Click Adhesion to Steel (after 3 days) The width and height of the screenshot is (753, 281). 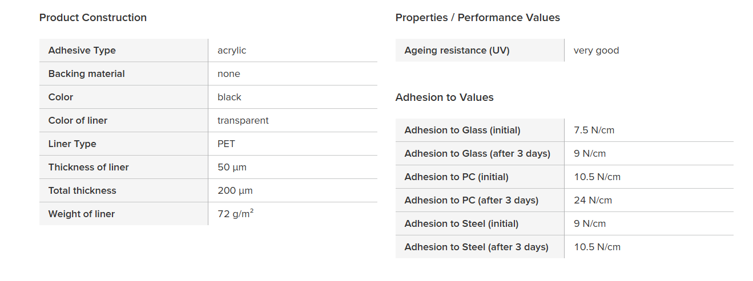pyautogui.click(x=476, y=247)
